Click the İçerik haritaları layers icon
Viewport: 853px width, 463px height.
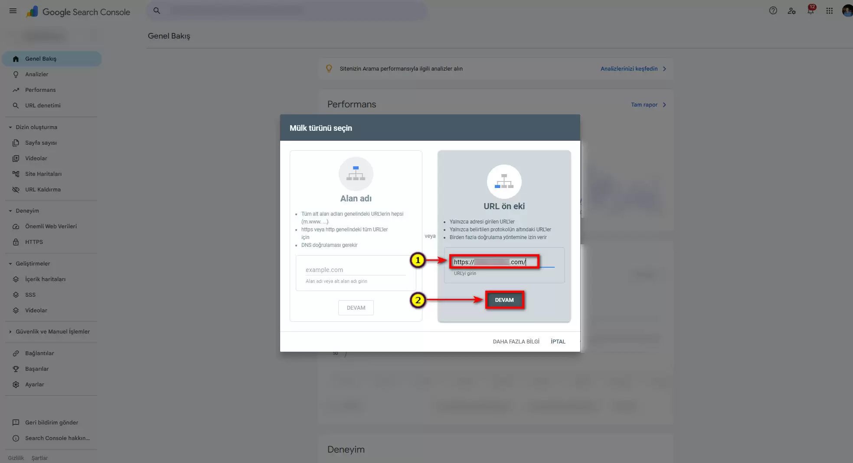[16, 279]
